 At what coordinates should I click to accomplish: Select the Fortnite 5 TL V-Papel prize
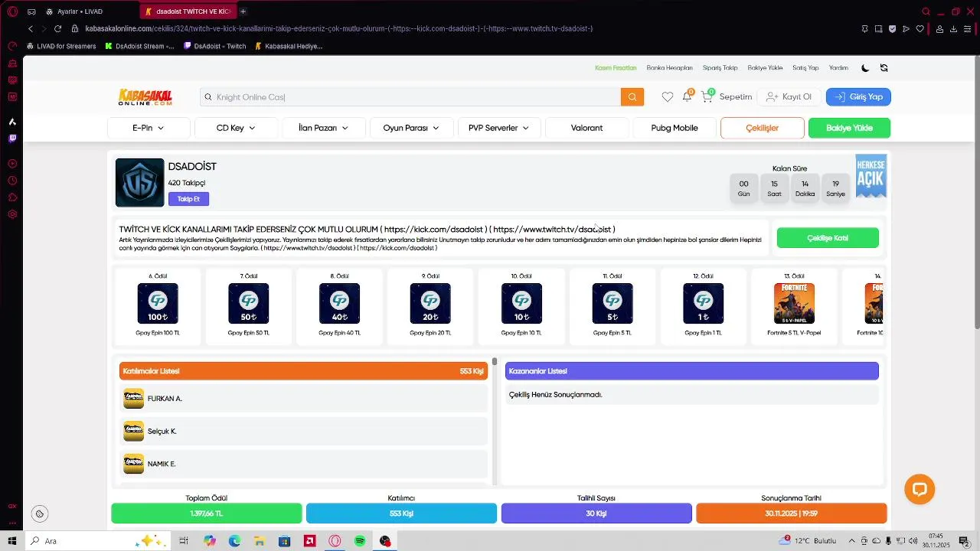(x=794, y=305)
